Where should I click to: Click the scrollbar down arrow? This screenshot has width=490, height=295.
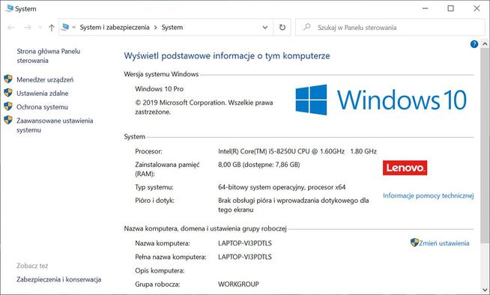pos(485,290)
